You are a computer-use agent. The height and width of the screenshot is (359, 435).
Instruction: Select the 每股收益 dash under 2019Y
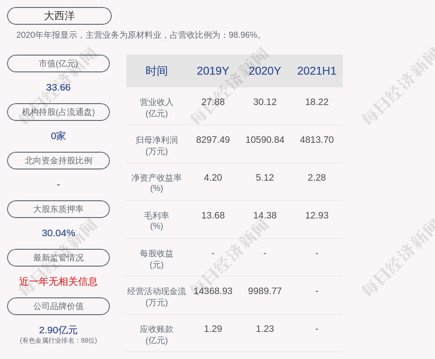tap(213, 253)
